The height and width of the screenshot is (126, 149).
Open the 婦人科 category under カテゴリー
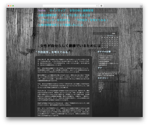click(x=100, y=90)
